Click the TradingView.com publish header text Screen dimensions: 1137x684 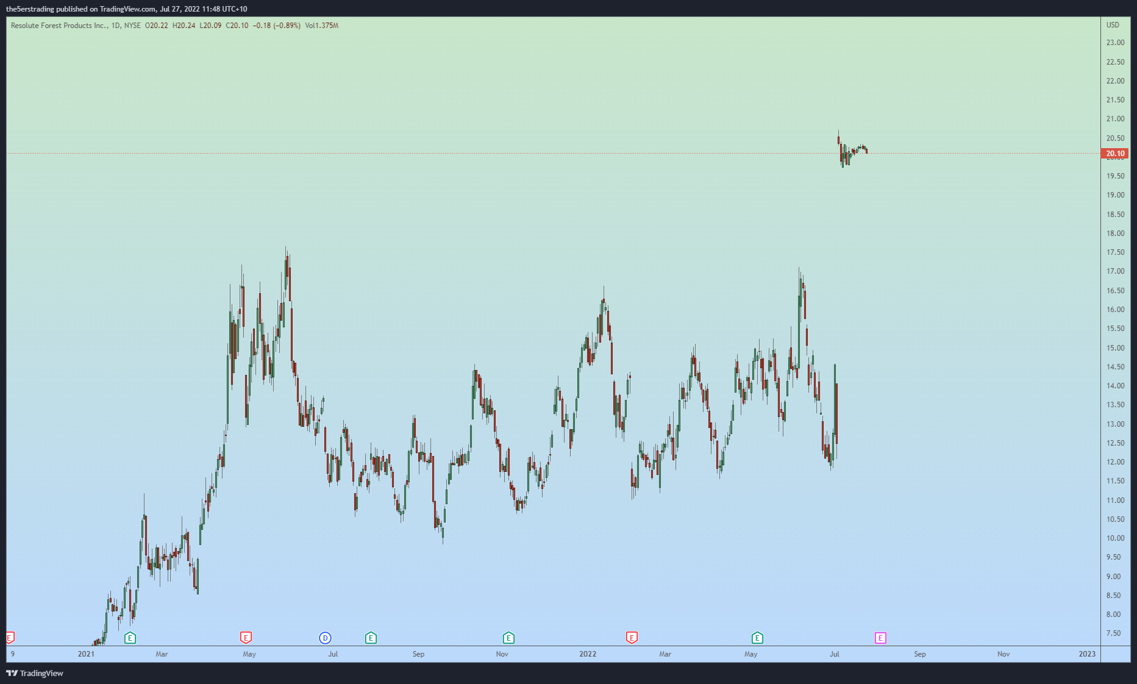127,9
